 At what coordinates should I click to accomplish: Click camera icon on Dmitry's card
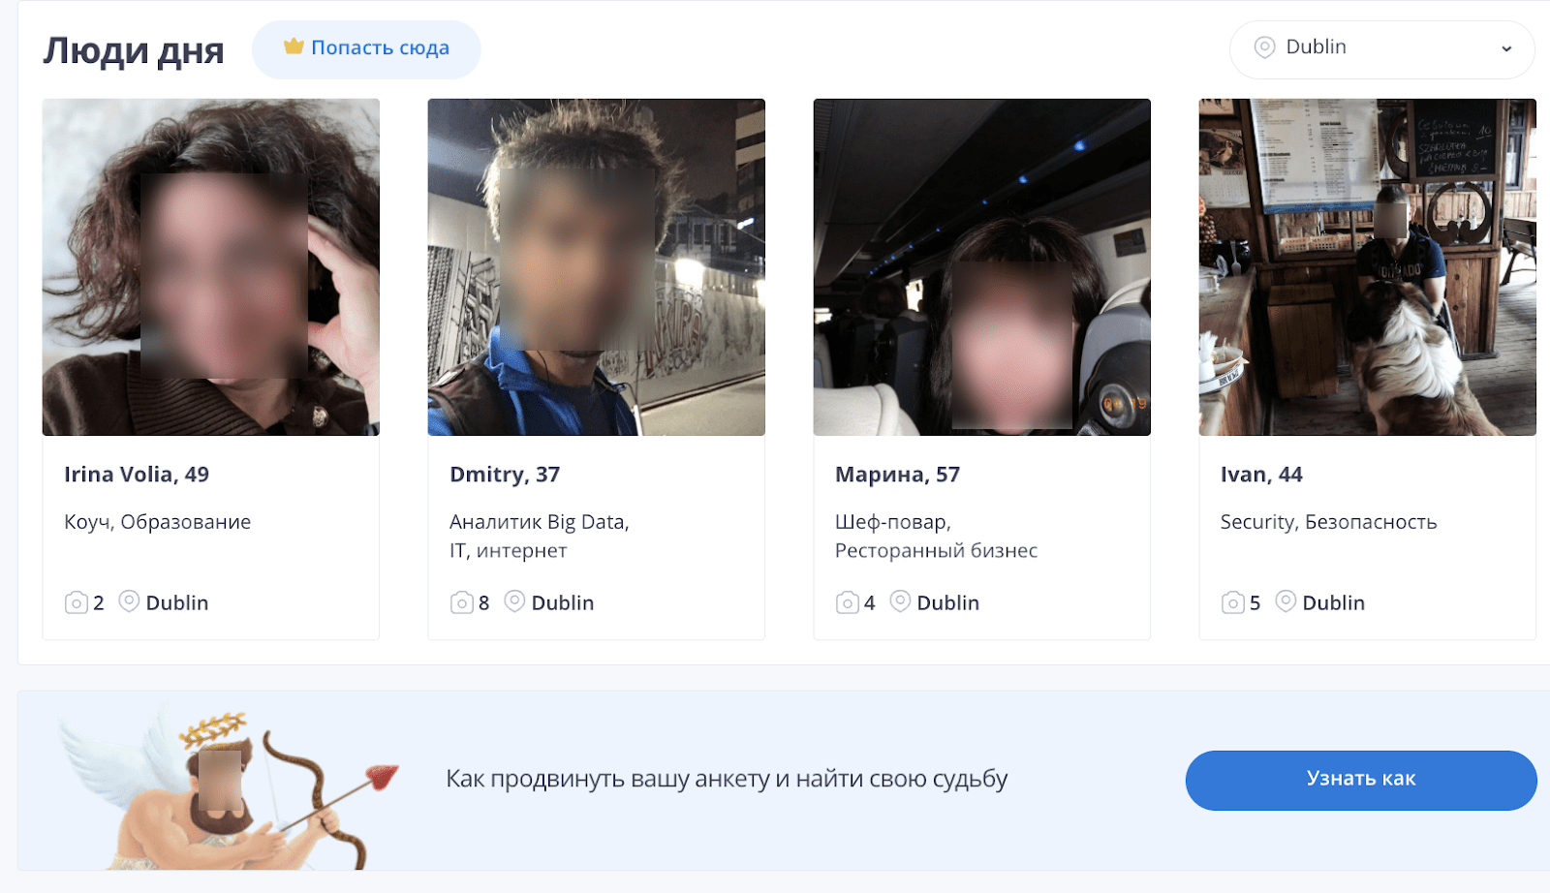pyautogui.click(x=462, y=602)
